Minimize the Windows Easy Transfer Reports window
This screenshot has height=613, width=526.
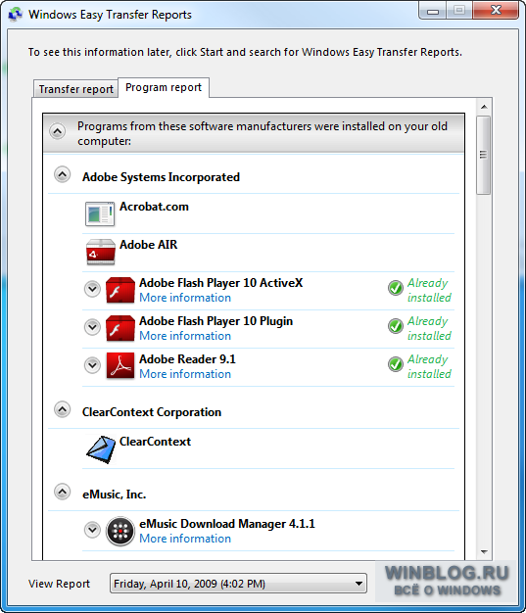click(433, 11)
